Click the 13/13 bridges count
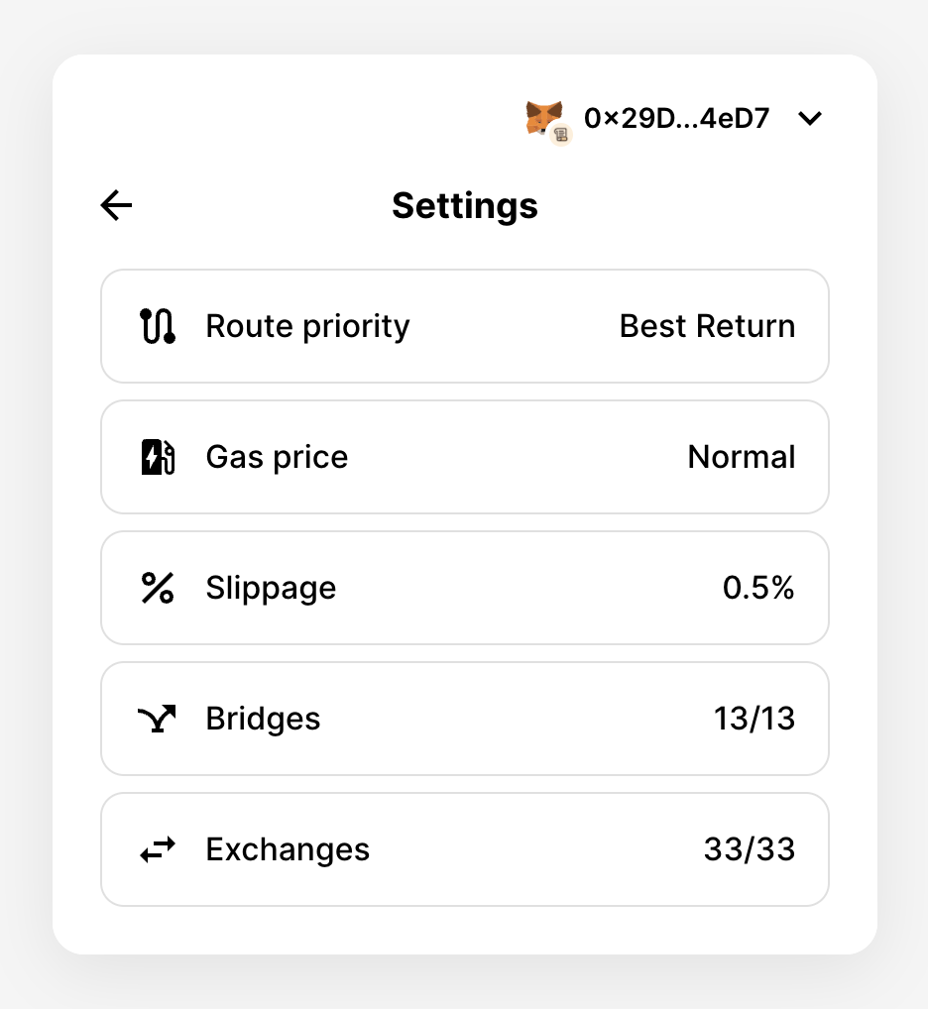 click(x=754, y=719)
